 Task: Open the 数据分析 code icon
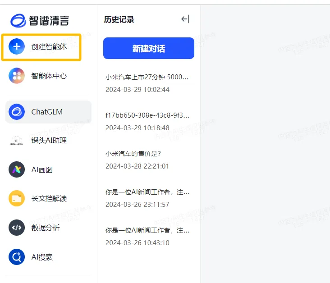(x=17, y=228)
